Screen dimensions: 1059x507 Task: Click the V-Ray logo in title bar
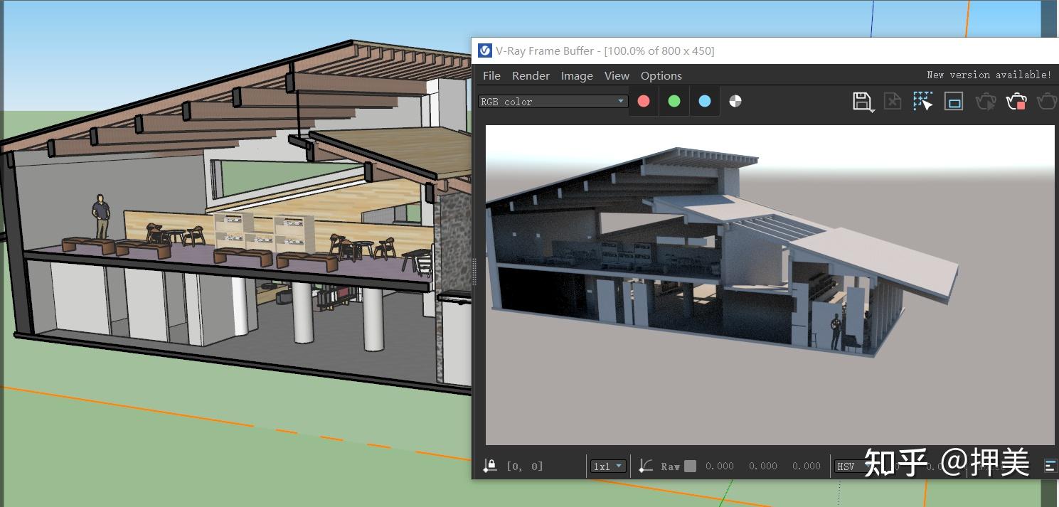485,50
